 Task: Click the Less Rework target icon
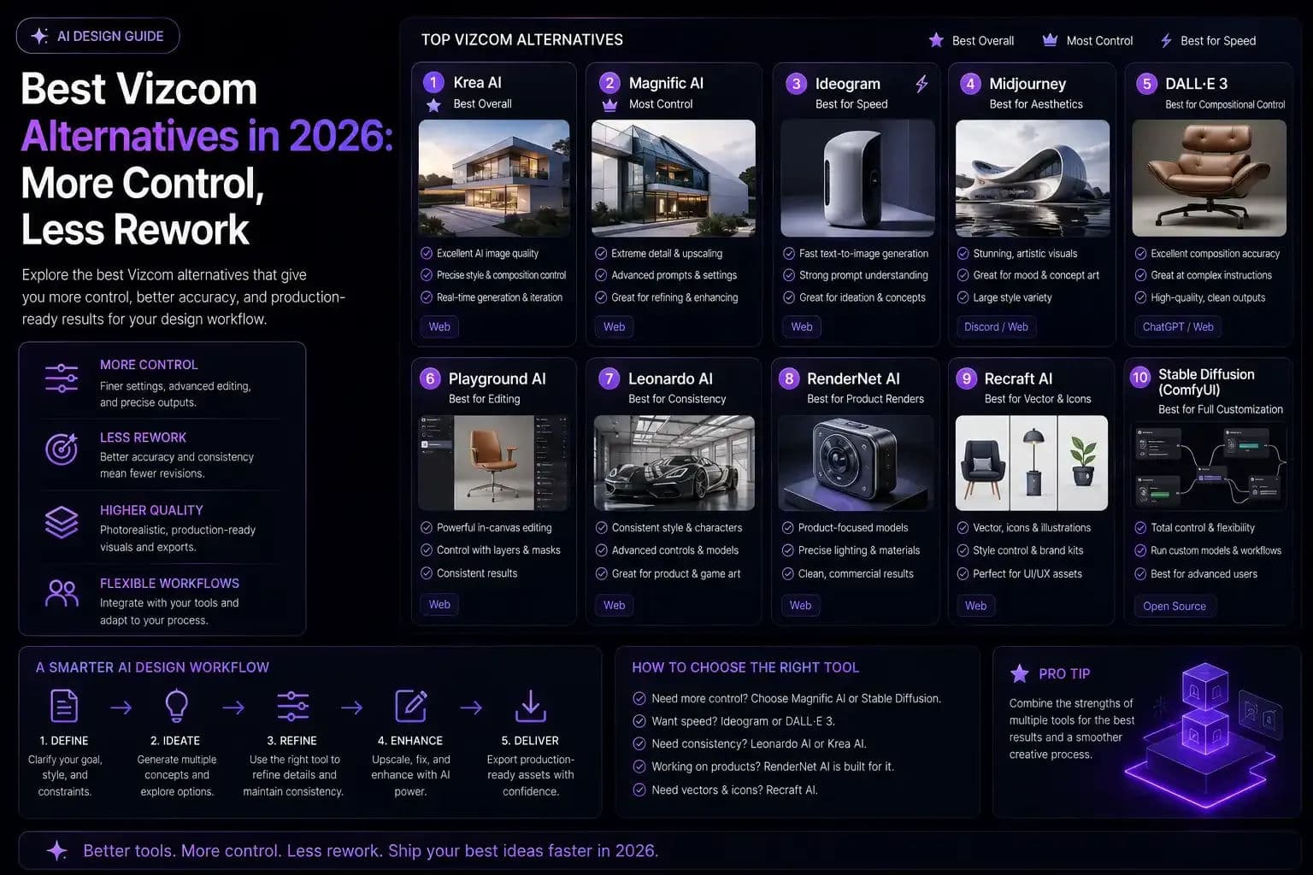[62, 449]
